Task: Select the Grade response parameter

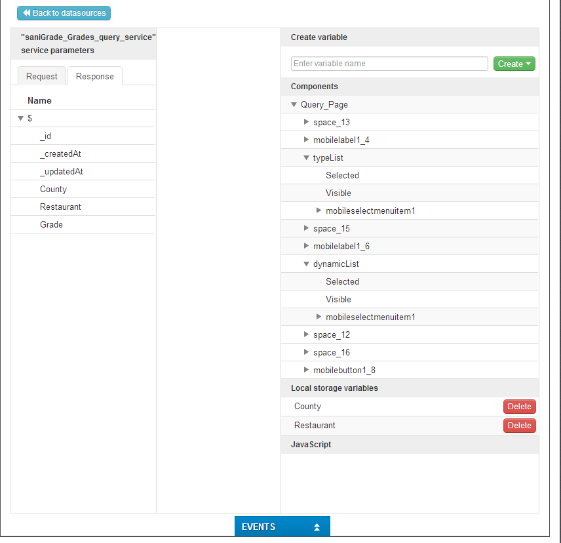Action: click(51, 224)
